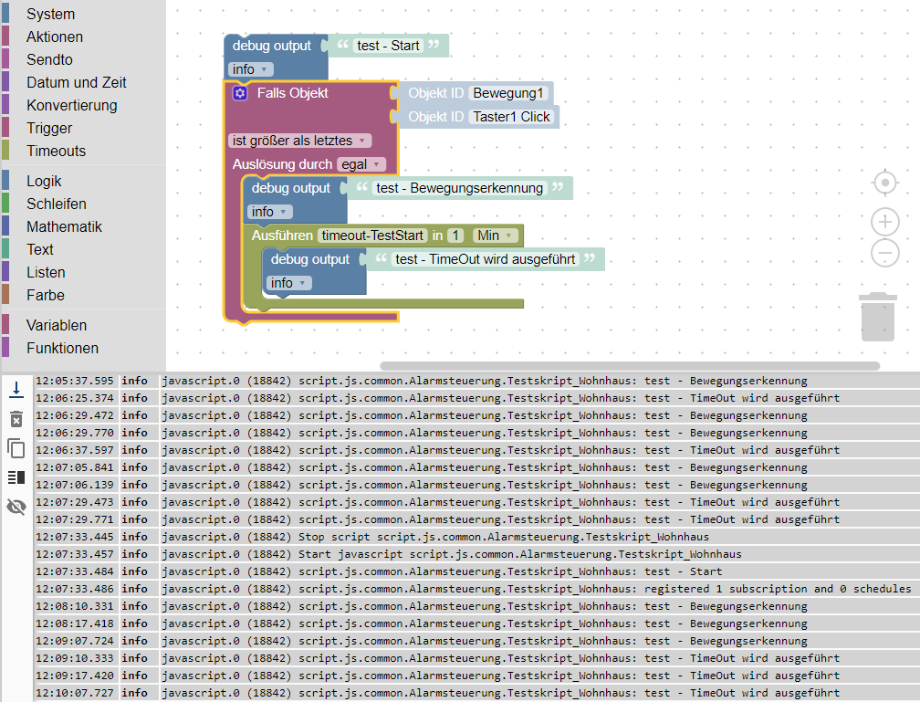Open the Min time unit dropdown
Image resolution: width=920 pixels, height=702 pixels.
coord(496,236)
